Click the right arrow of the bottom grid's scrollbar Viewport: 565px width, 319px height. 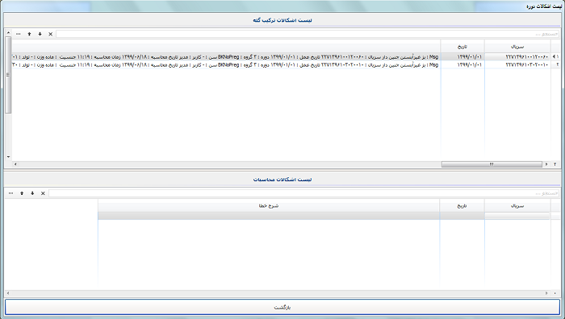click(546, 293)
